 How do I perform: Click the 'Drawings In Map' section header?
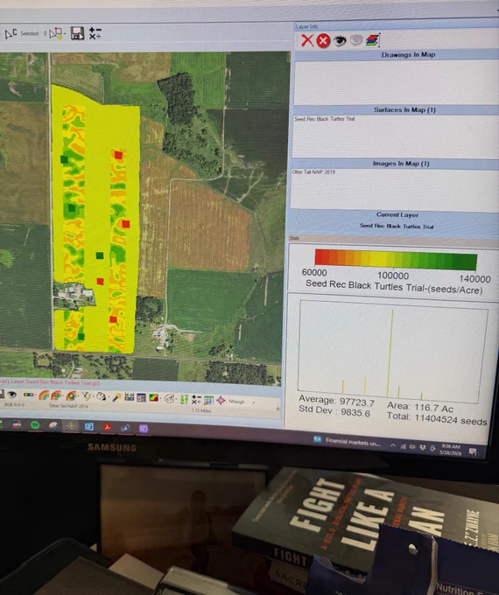click(408, 54)
